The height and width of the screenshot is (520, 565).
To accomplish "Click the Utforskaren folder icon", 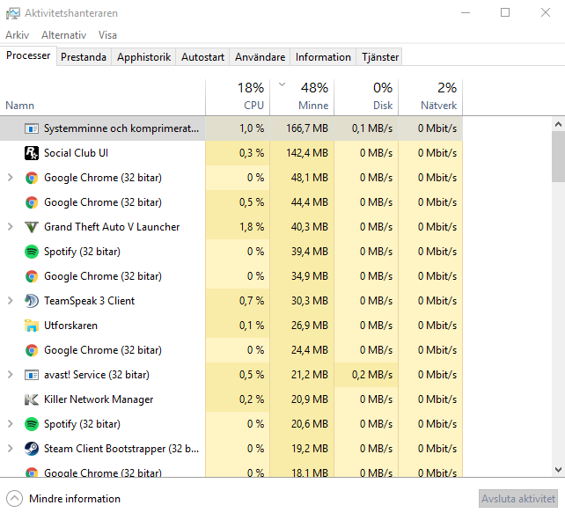I will pos(31,326).
